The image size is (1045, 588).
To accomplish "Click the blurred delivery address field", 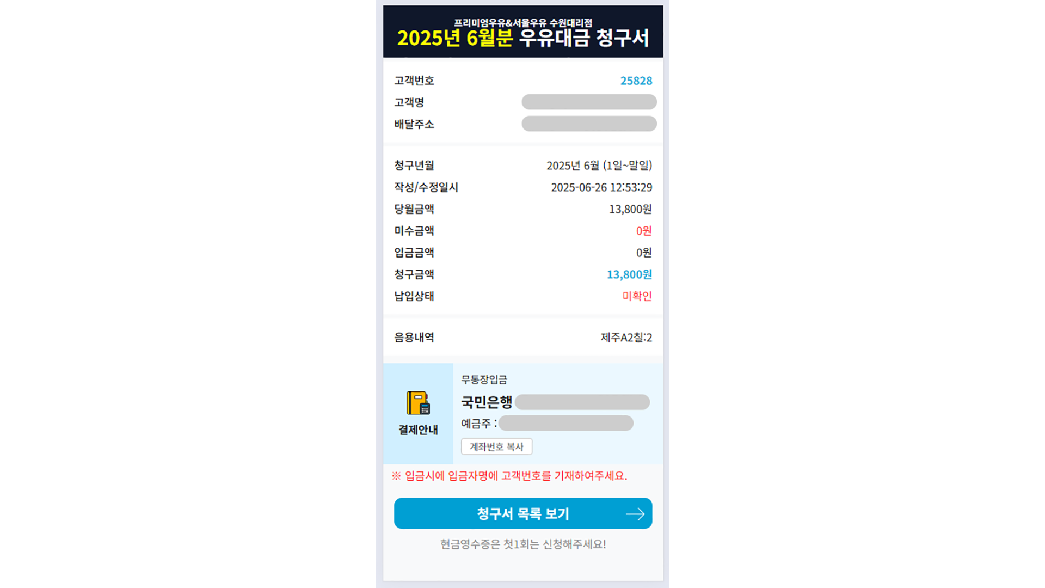I will (589, 124).
